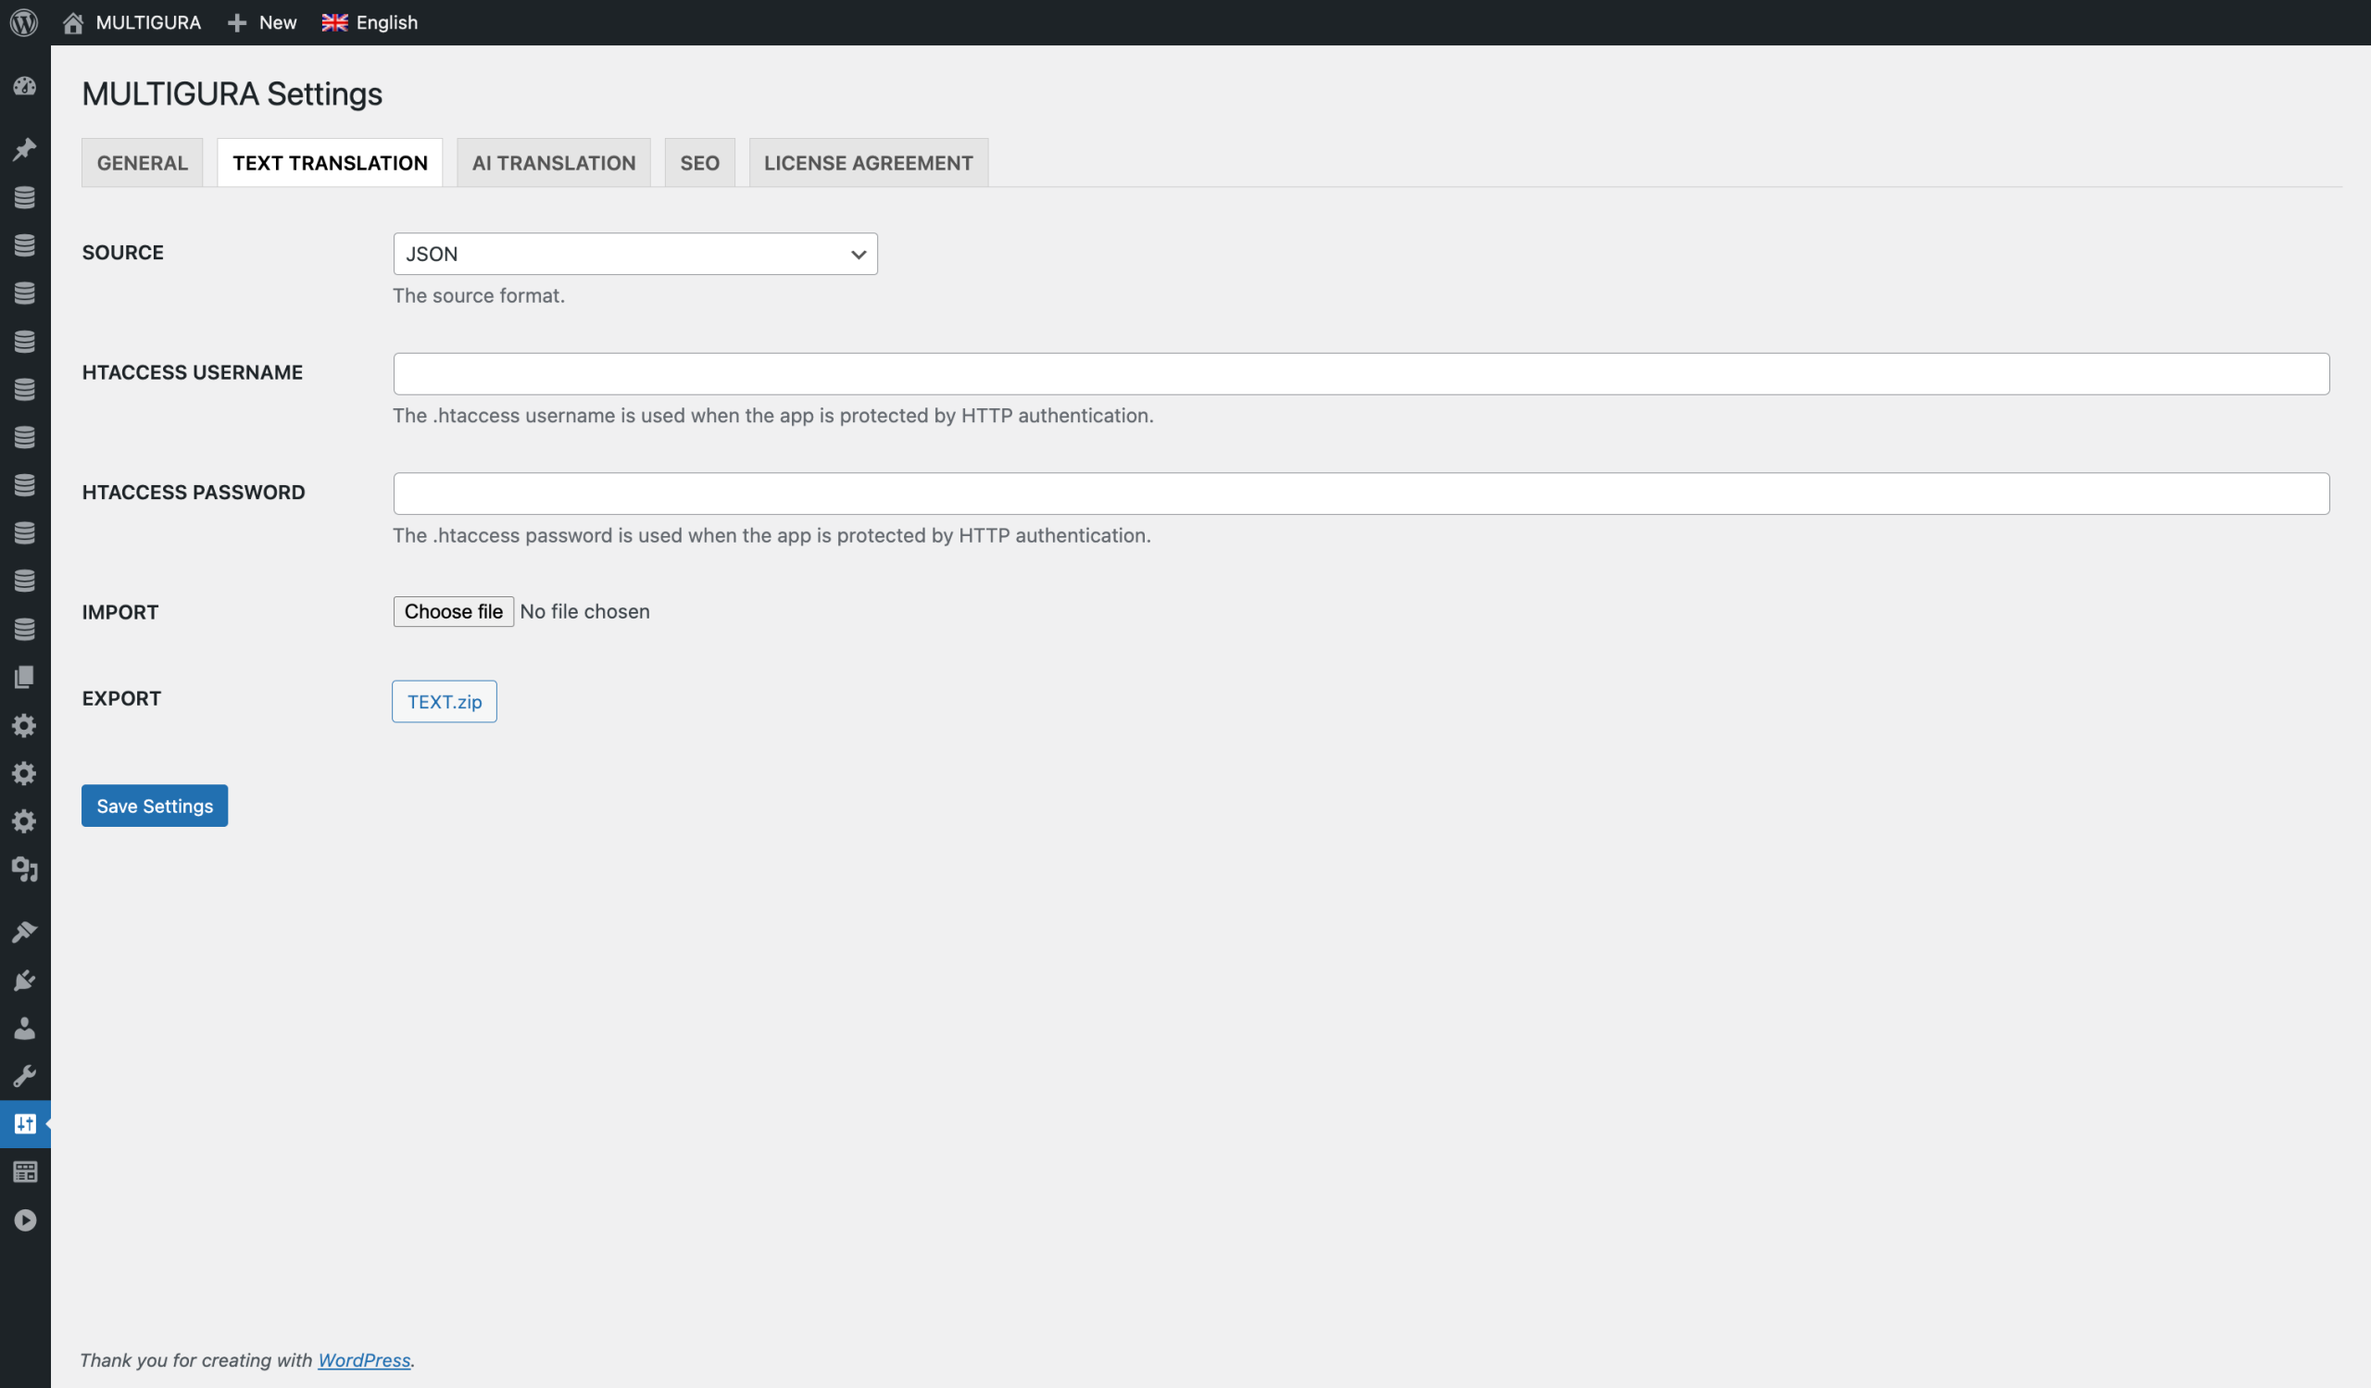Open the Pages stacked-sheets icon
The width and height of the screenshot is (2371, 1388).
tap(24, 677)
